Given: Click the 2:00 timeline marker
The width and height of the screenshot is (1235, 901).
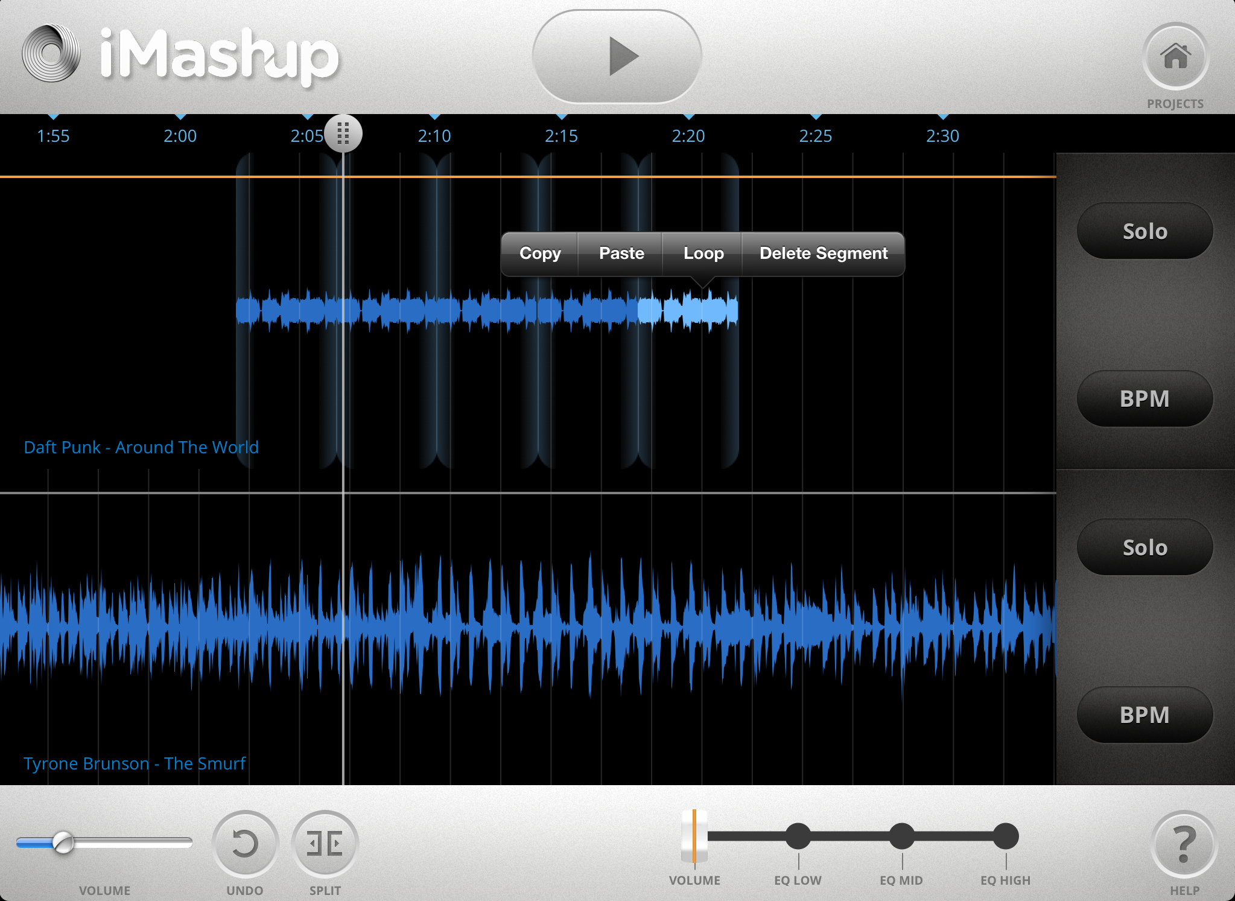Looking at the screenshot, I should (x=180, y=136).
